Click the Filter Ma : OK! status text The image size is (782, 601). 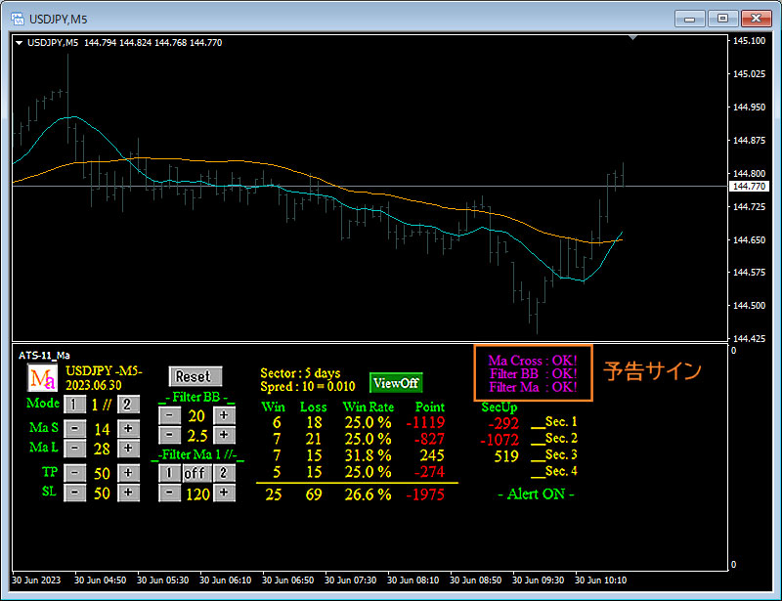pos(533,387)
